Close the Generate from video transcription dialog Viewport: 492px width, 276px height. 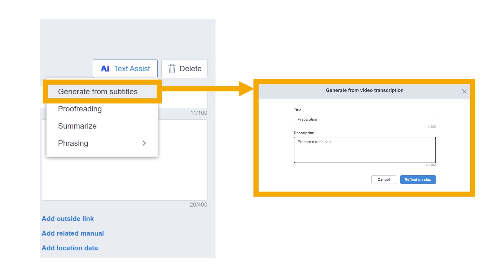tap(464, 91)
